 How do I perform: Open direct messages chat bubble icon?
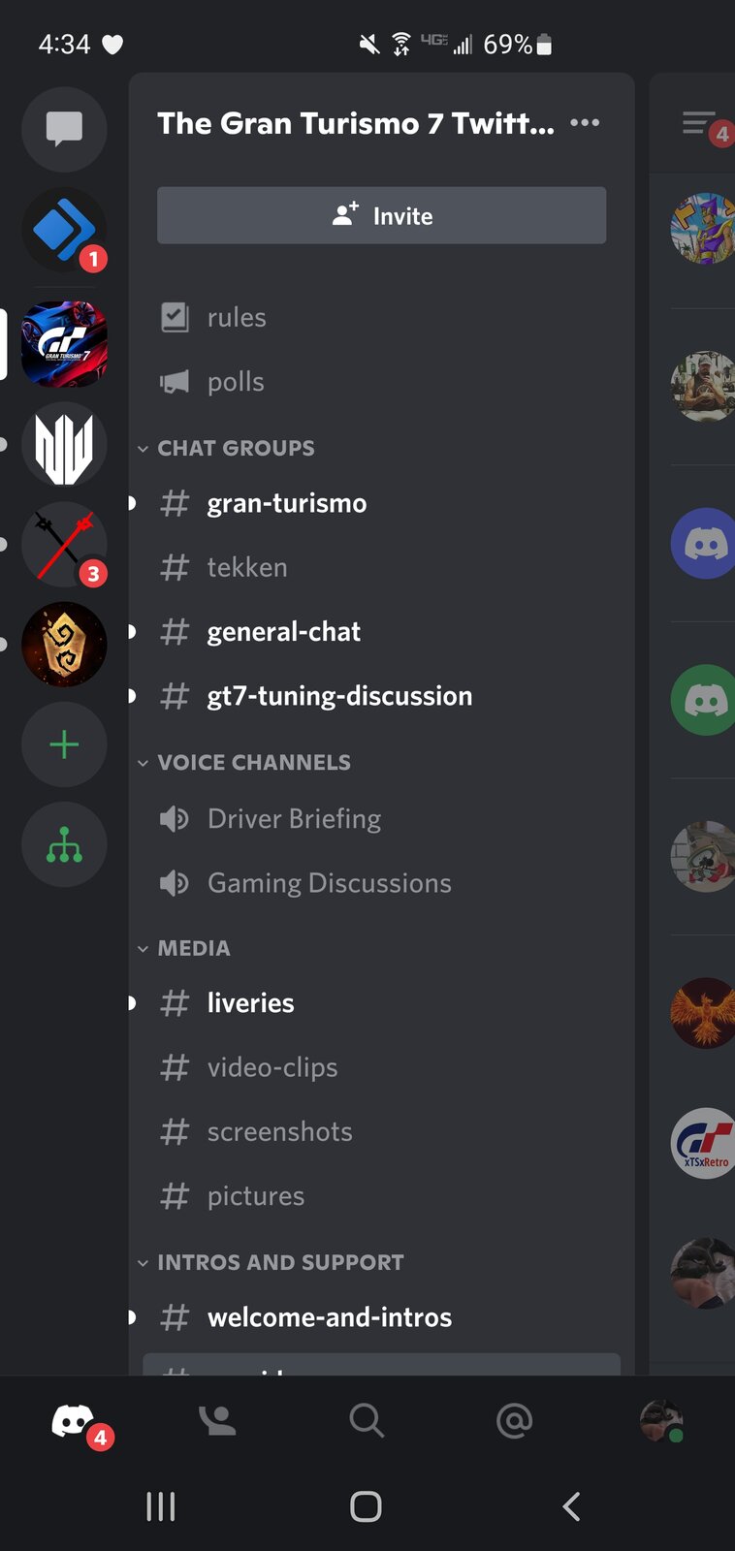(x=64, y=129)
